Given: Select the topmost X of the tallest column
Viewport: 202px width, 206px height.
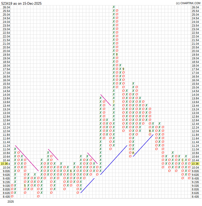Looking at the screenshot, I should (114, 7).
